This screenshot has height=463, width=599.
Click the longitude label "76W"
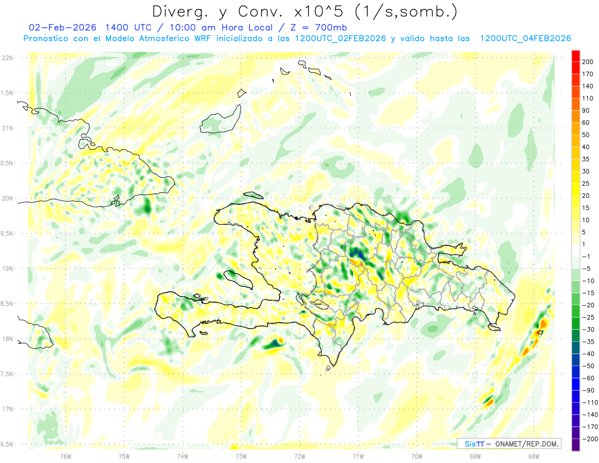pos(65,456)
